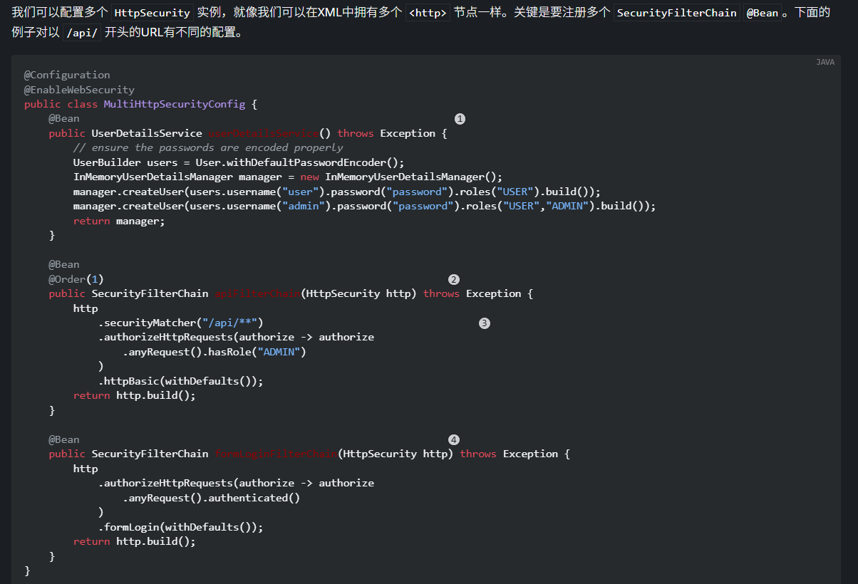
Task: Click .formLogin(withDefaults()); line
Action: pos(180,527)
